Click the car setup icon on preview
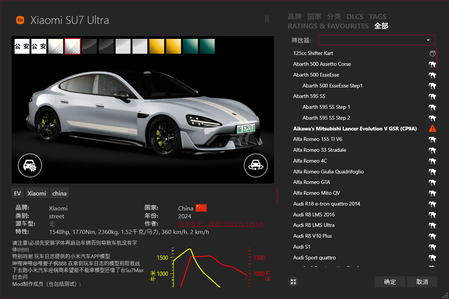This screenshot has height=299, width=449. pyautogui.click(x=30, y=165)
